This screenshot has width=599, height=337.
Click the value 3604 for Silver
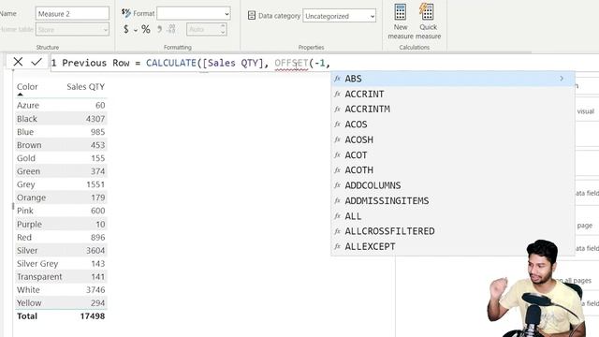point(95,250)
